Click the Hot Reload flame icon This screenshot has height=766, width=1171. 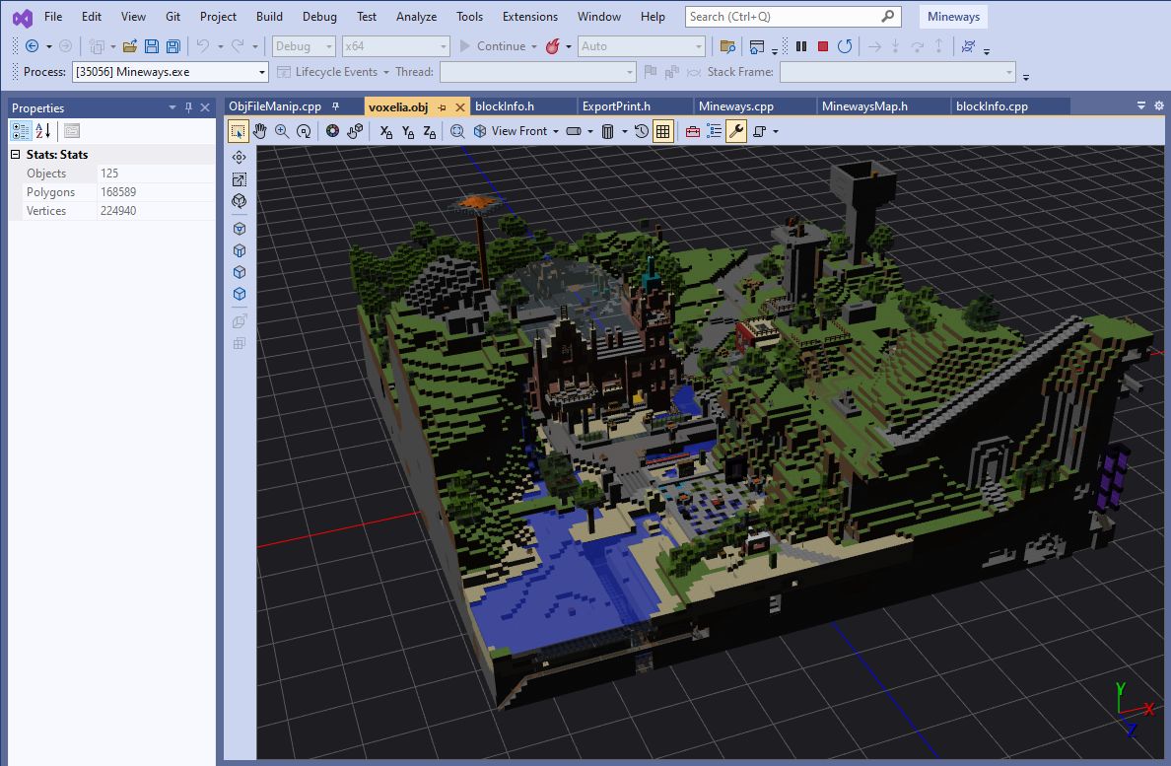(x=553, y=46)
